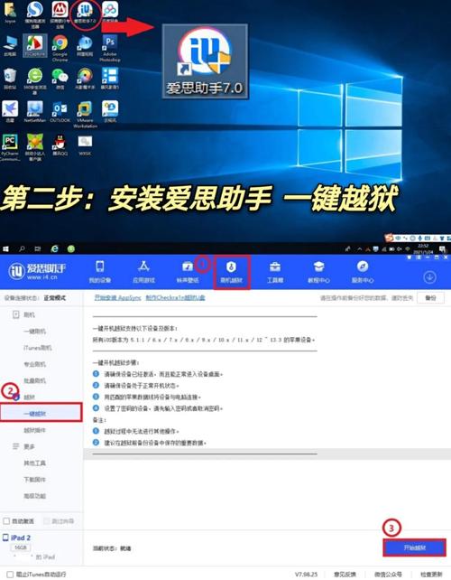This screenshot has width=451, height=580.
Task: Switch to the 教程中心 tab
Action: click(318, 272)
